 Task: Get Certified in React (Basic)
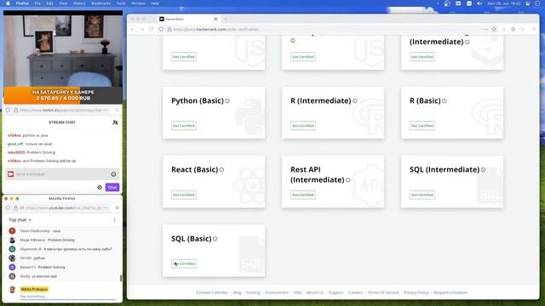click(x=184, y=195)
